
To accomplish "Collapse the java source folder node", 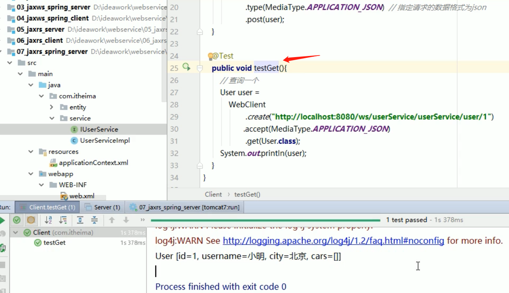I will coord(31,85).
